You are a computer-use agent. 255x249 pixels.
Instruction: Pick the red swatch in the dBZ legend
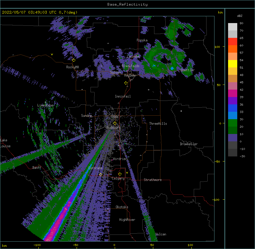[233, 42]
